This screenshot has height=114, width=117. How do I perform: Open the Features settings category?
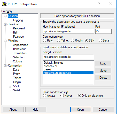click(18, 37)
